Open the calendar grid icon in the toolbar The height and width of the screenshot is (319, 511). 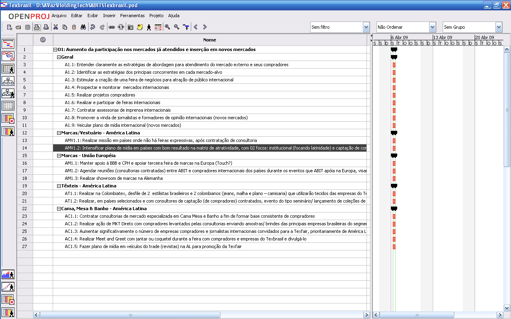tap(158, 27)
